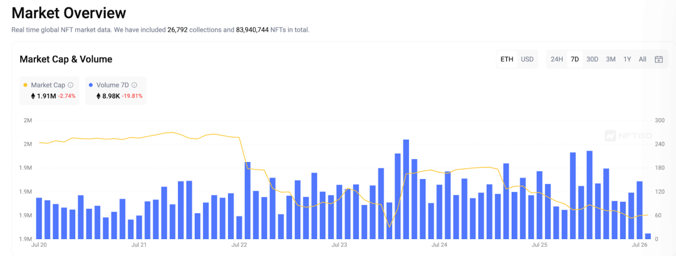This screenshot has width=676, height=256.
Task: Choose the 3M time range
Action: pyautogui.click(x=610, y=59)
